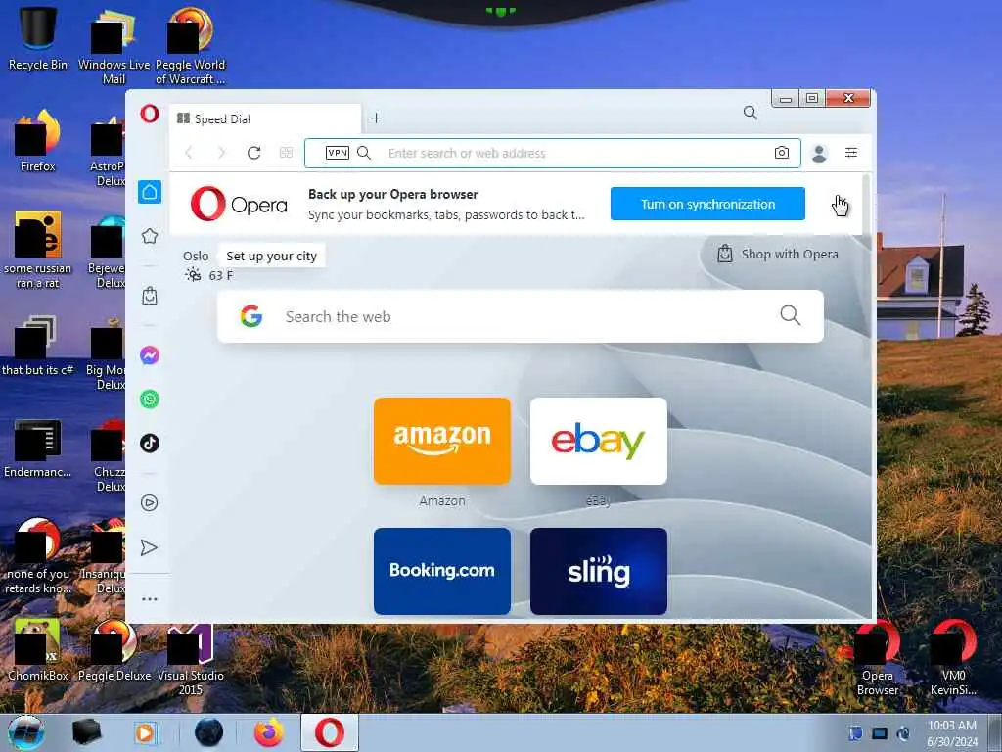The width and height of the screenshot is (1002, 752).
Task: Open a new tab with plus button
Action: pos(377,118)
